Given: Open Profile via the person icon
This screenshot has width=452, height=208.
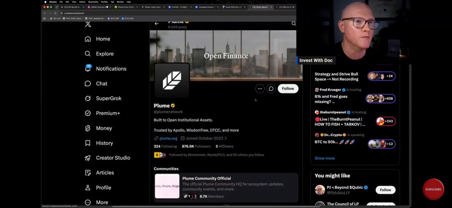Looking at the screenshot, I should click(x=88, y=187).
